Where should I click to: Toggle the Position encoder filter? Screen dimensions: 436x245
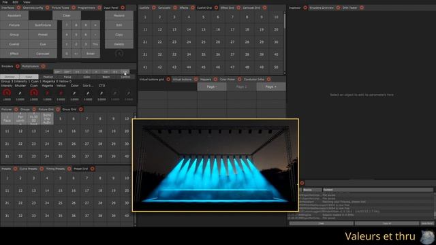coord(48,77)
